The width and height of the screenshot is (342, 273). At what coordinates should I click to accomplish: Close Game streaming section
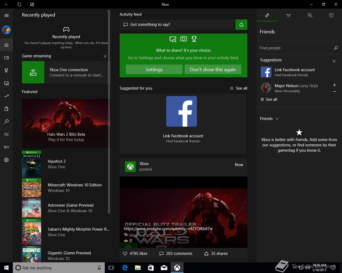pos(105,56)
